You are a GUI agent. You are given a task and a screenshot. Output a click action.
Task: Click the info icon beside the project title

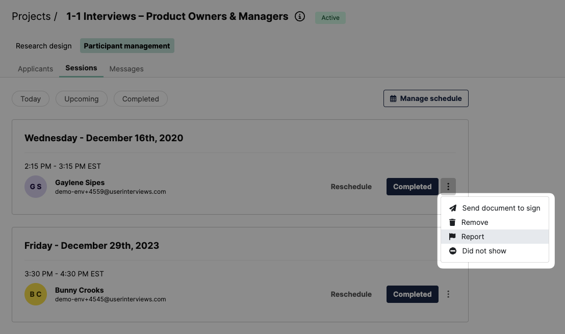(300, 16)
